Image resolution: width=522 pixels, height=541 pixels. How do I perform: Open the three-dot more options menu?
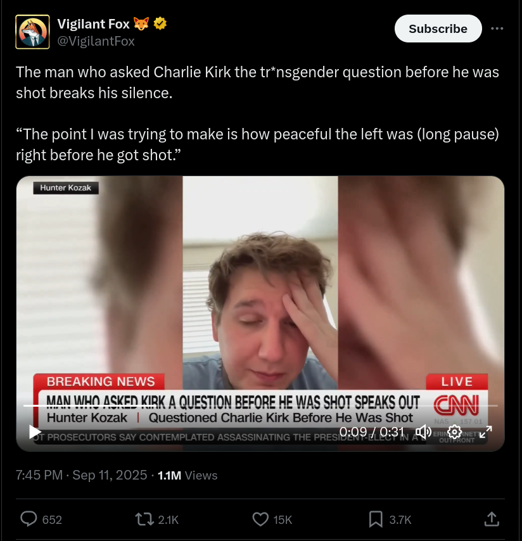(x=497, y=29)
